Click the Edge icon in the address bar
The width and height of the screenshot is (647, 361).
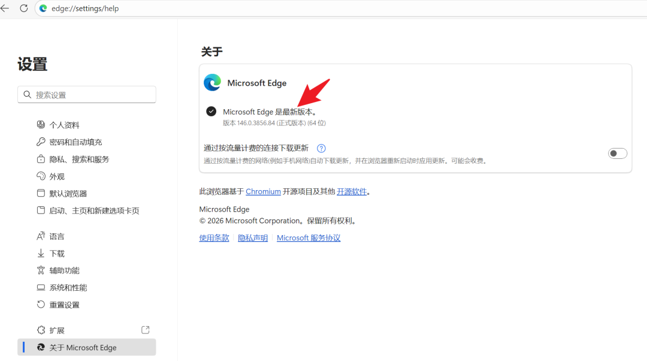43,8
